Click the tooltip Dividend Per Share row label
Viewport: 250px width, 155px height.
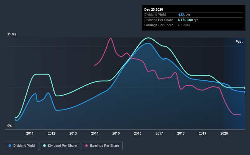pyautogui.click(x=158, y=20)
